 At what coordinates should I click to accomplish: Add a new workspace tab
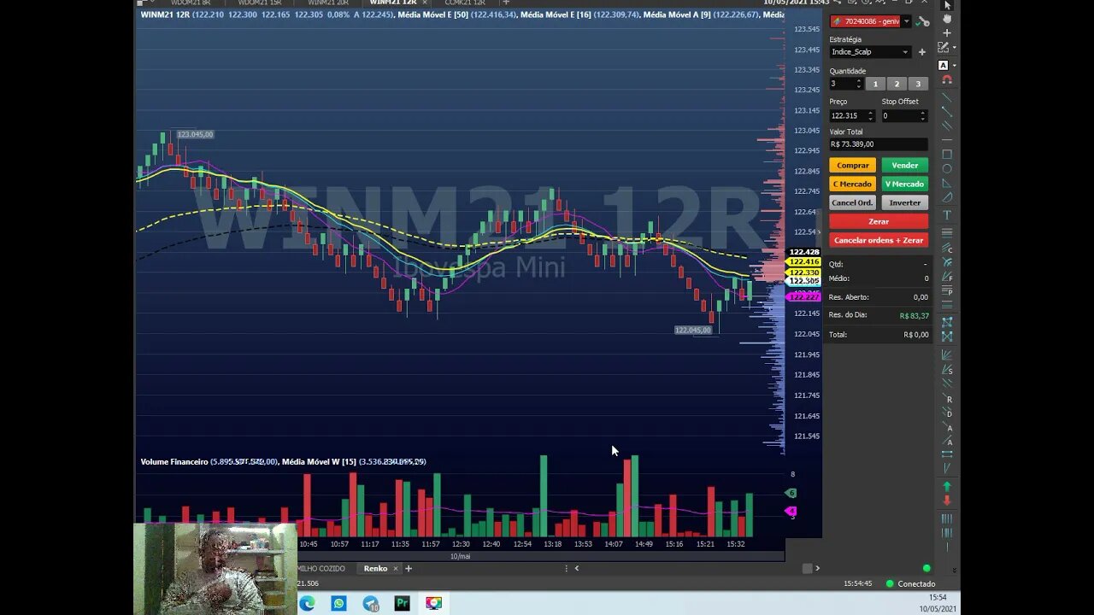tap(409, 568)
